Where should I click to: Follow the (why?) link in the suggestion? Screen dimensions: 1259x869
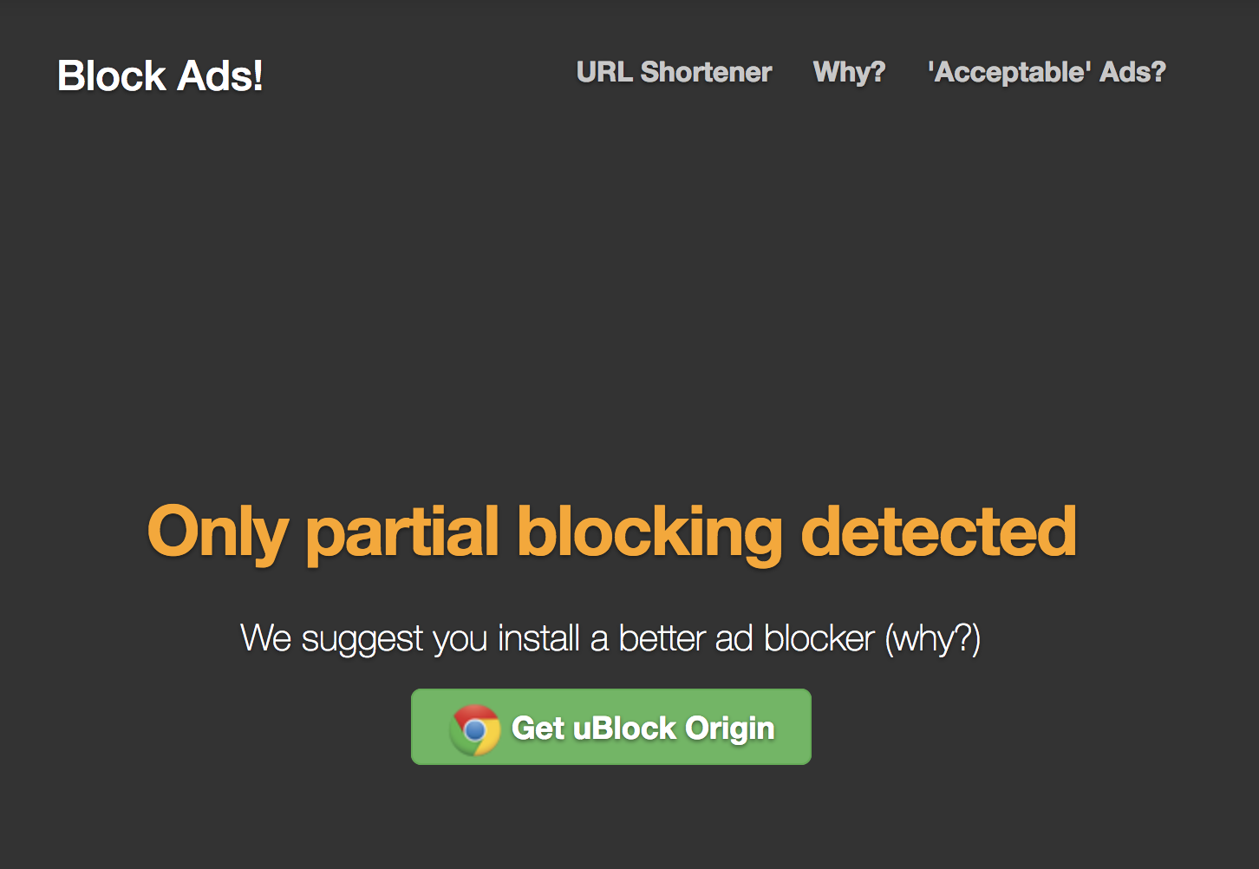(x=933, y=639)
